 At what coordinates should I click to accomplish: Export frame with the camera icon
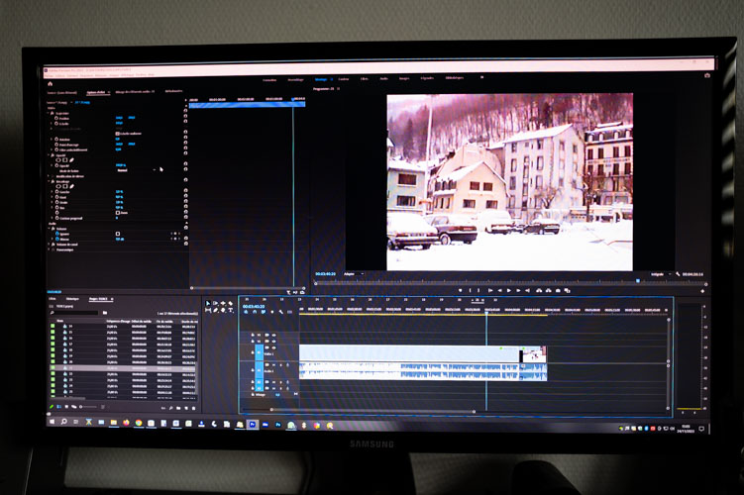(558, 290)
